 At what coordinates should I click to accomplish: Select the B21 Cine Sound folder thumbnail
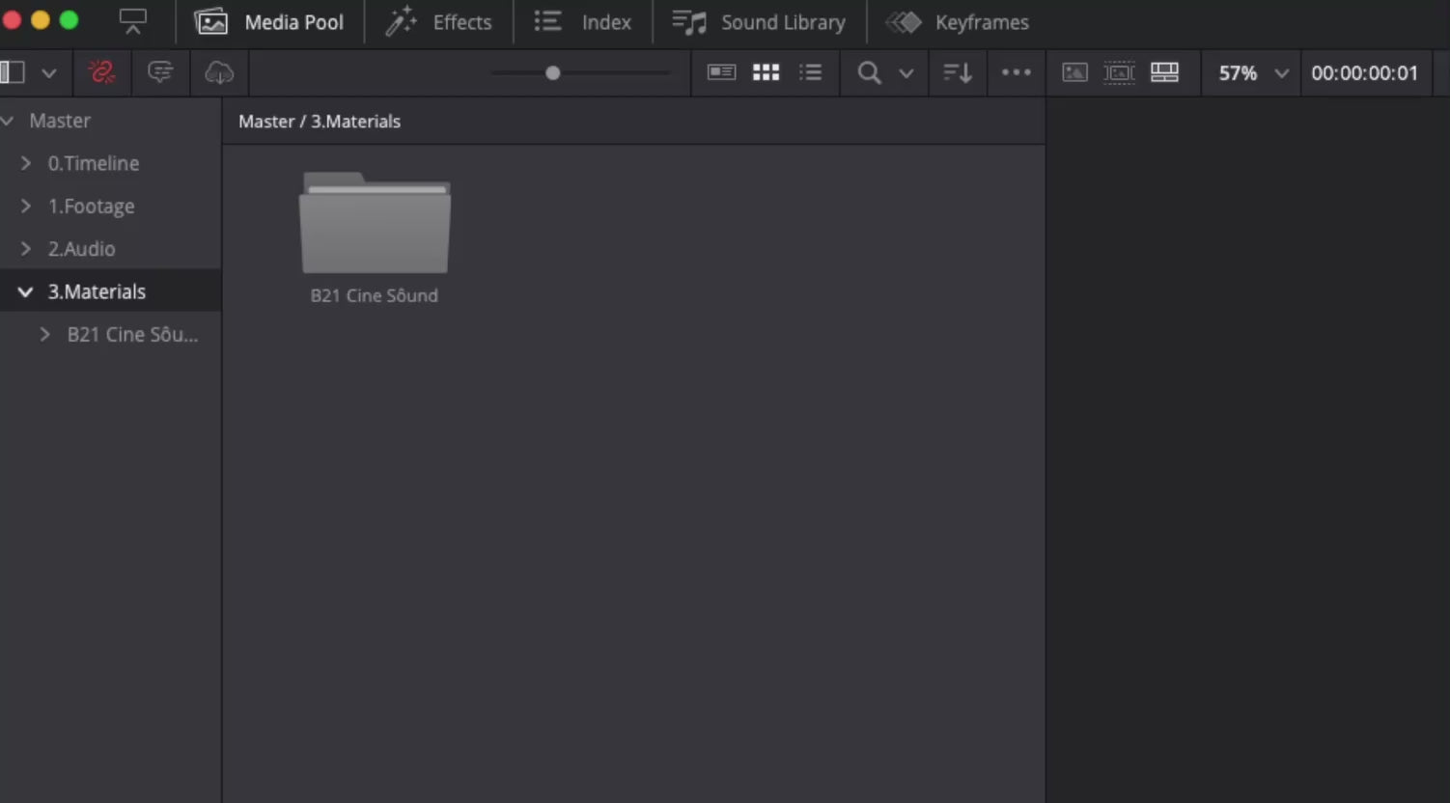375,224
